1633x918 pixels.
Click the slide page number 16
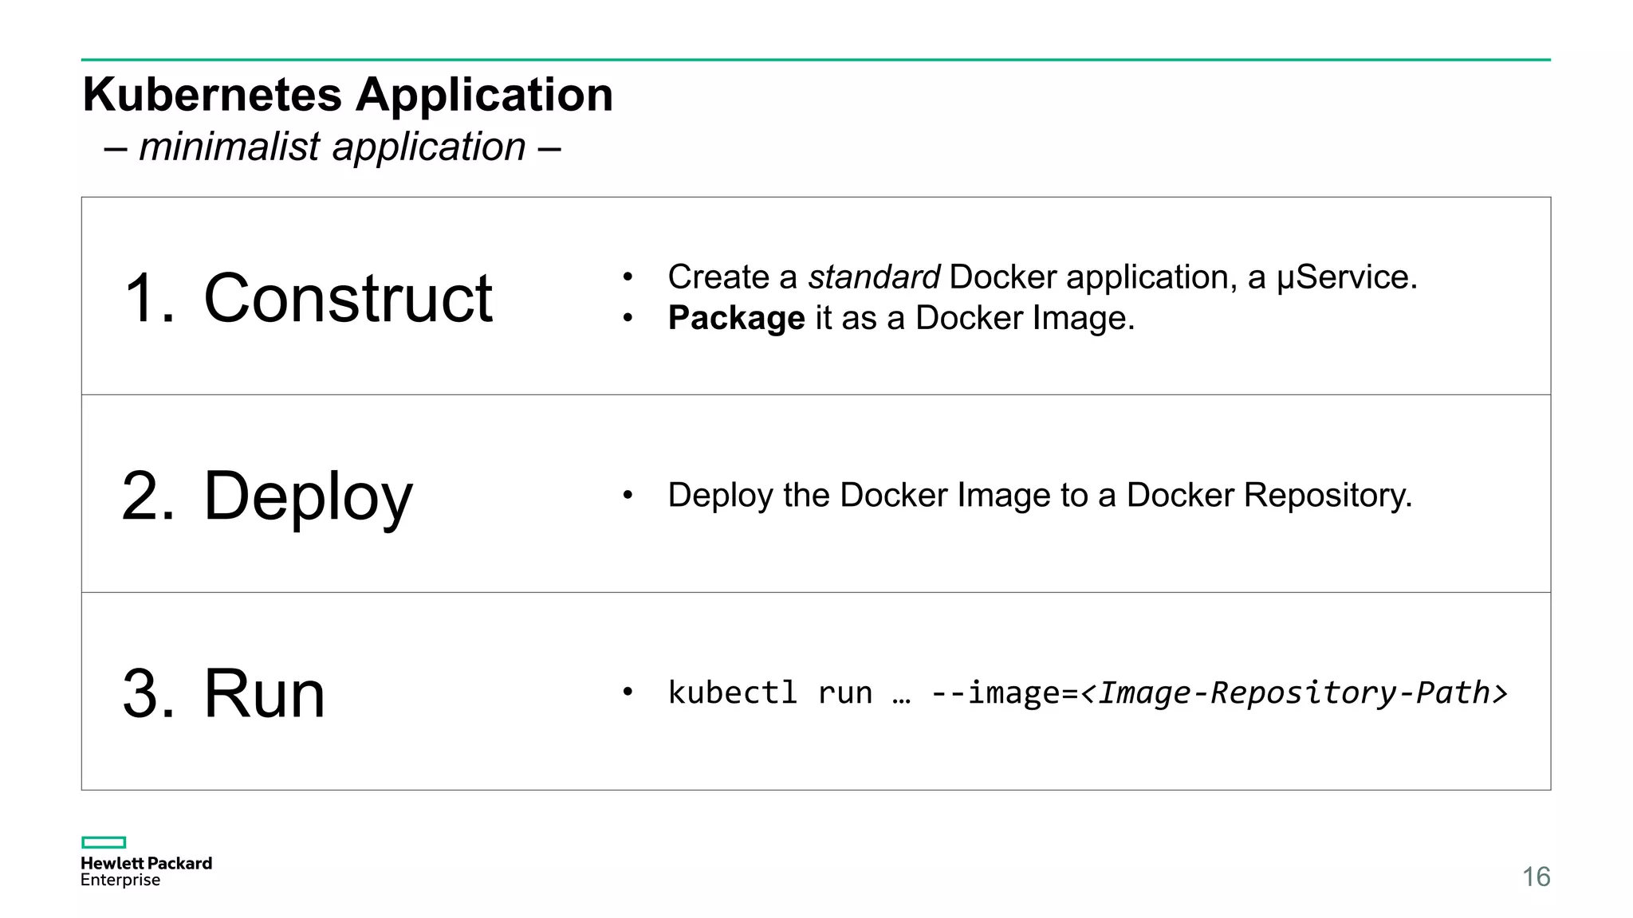[1536, 877]
